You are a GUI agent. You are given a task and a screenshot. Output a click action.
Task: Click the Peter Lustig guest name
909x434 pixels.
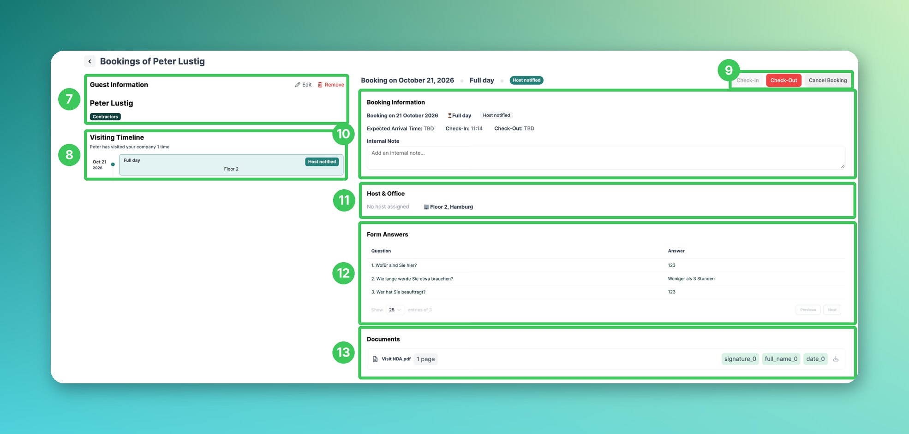click(111, 103)
